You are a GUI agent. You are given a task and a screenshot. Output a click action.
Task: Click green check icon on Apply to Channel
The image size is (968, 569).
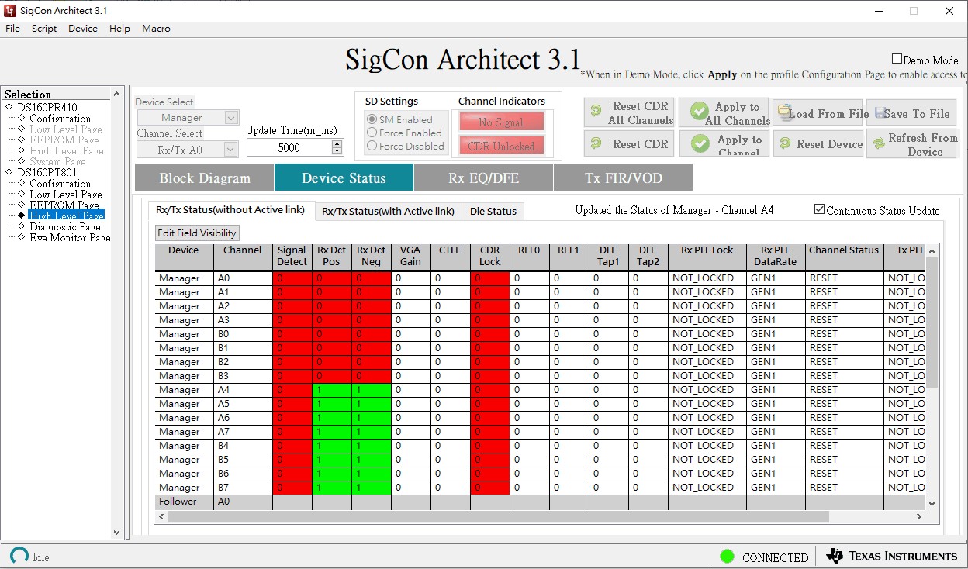[x=700, y=144]
